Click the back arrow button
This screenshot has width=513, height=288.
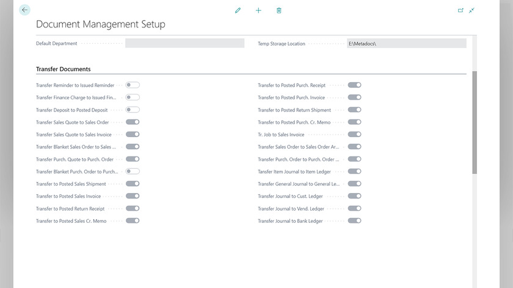click(x=24, y=10)
